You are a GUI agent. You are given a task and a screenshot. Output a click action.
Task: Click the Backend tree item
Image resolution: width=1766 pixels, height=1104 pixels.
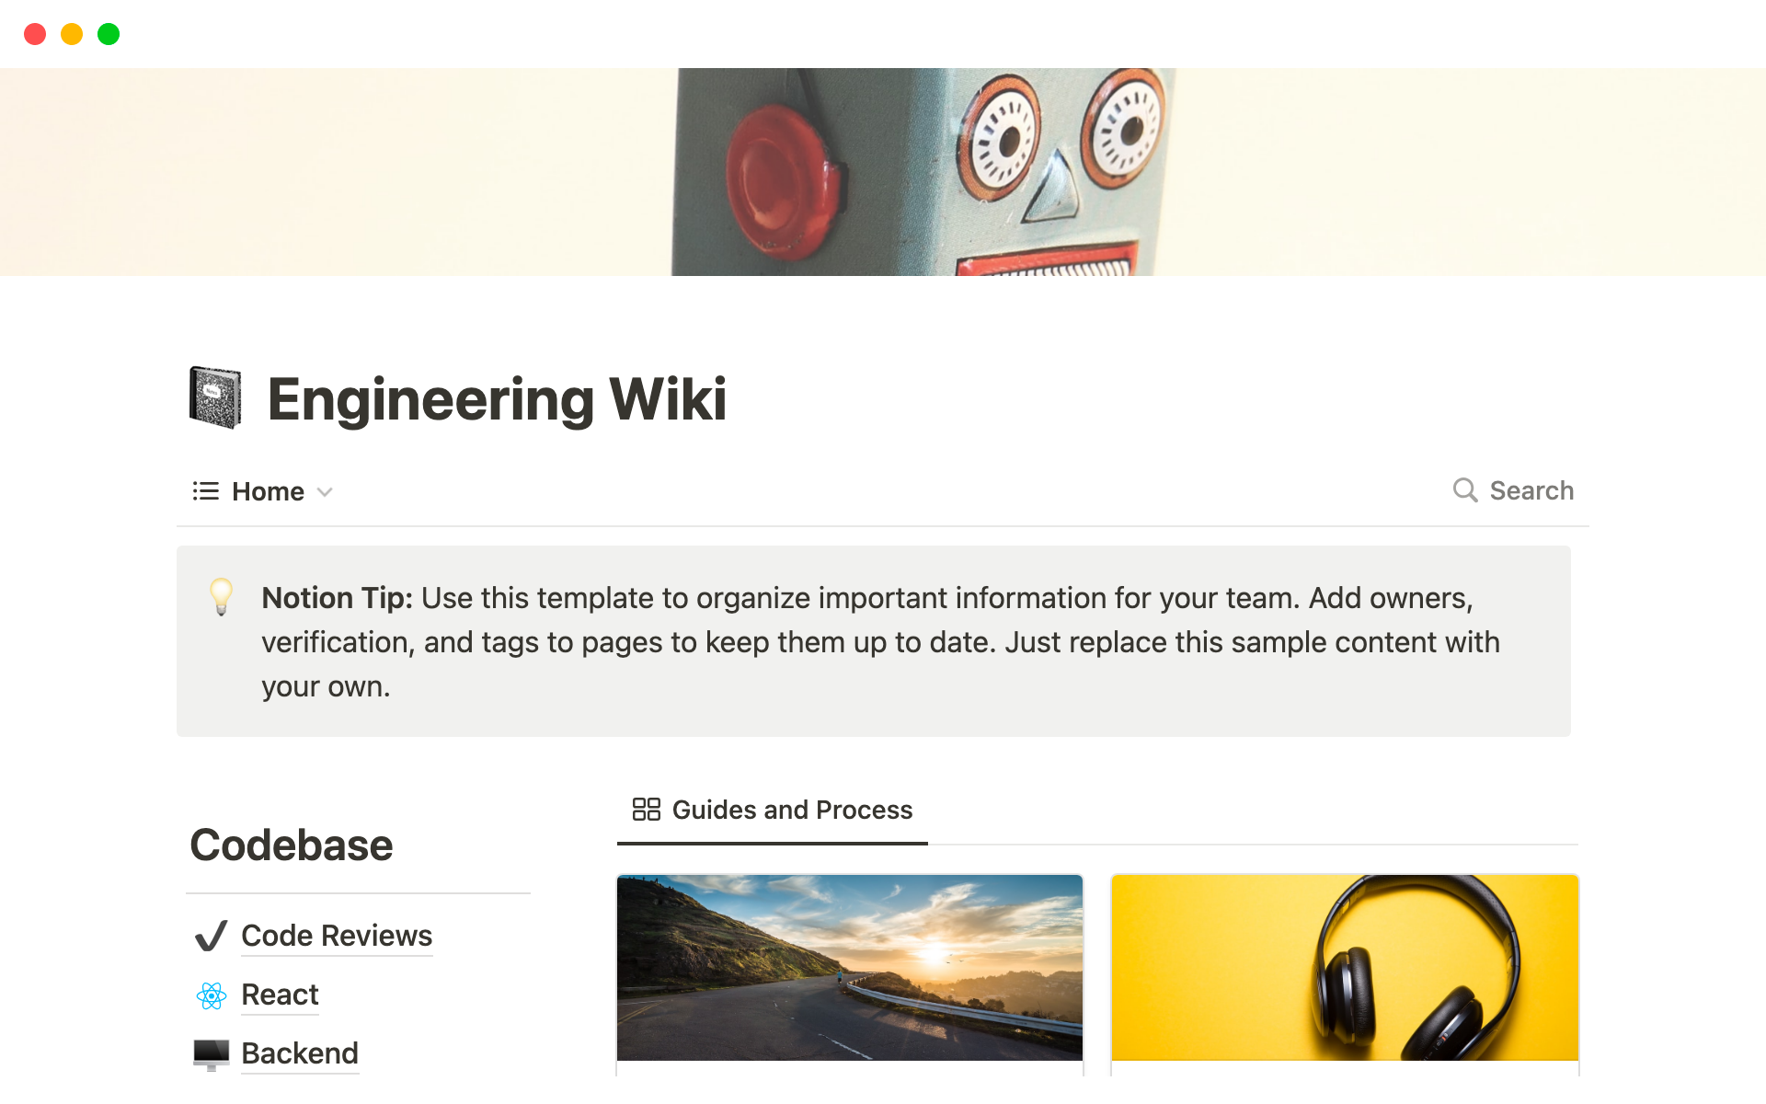[300, 1052]
